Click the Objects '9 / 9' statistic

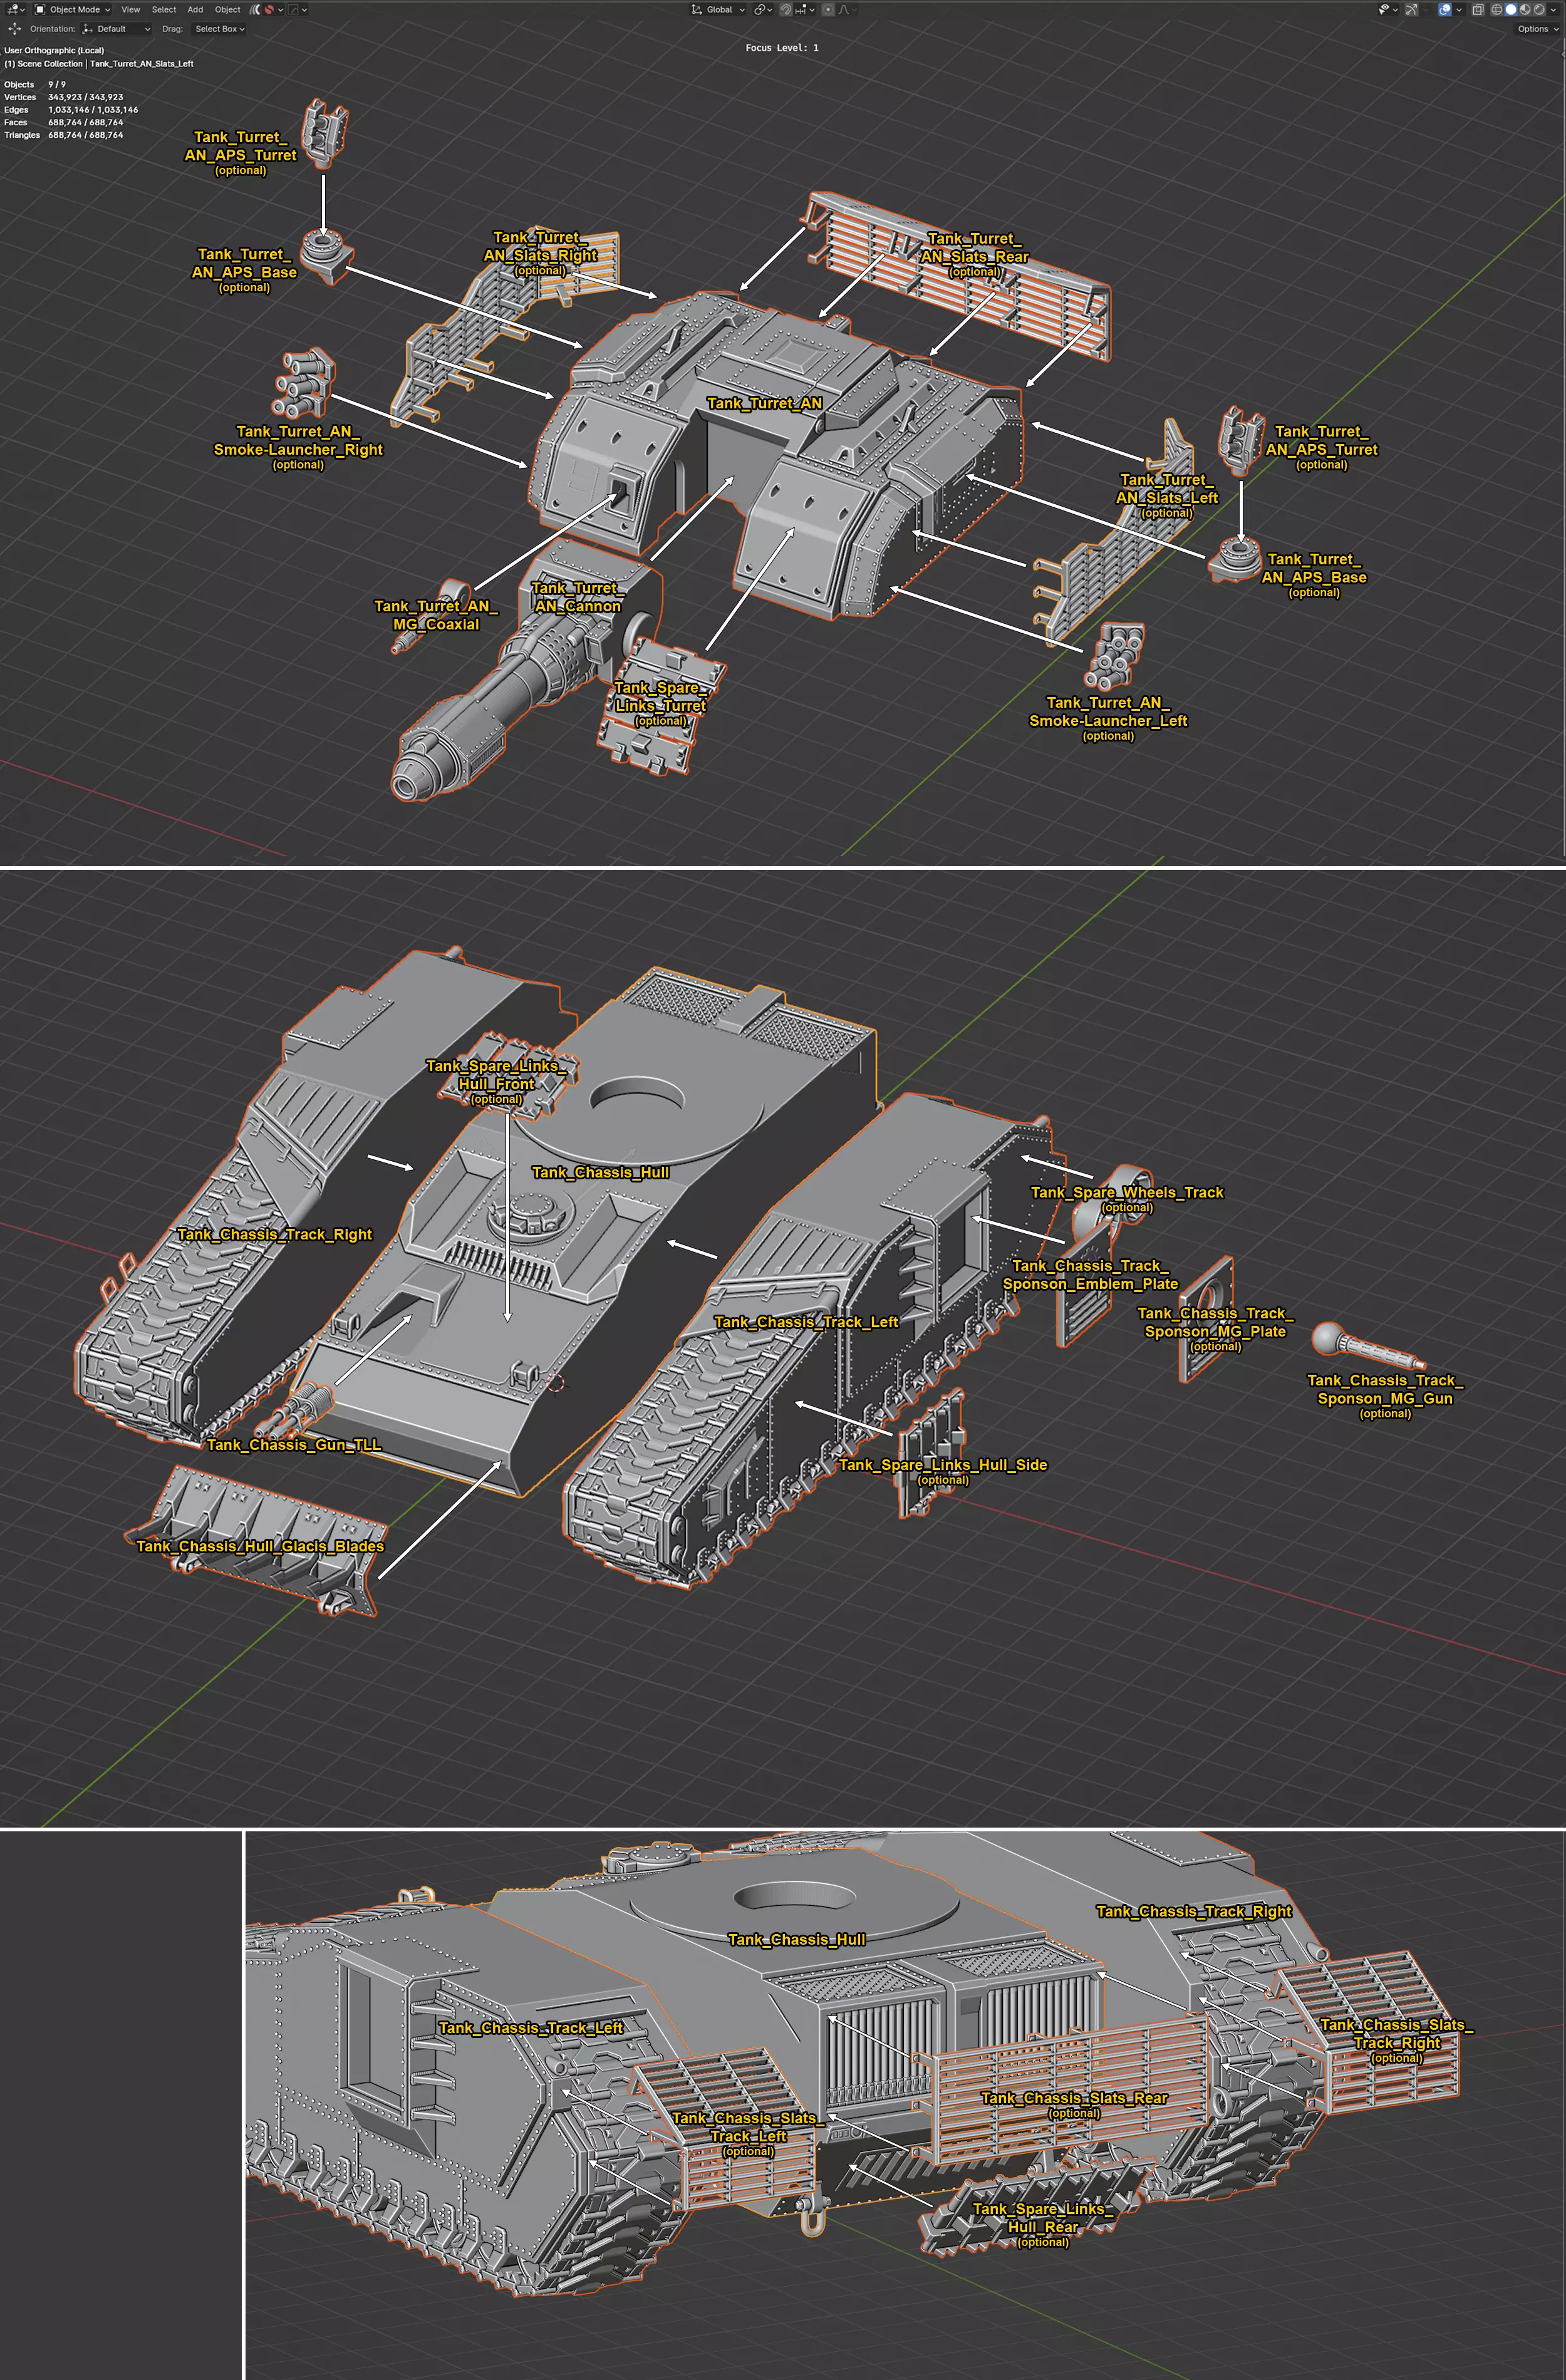pyautogui.click(x=57, y=84)
